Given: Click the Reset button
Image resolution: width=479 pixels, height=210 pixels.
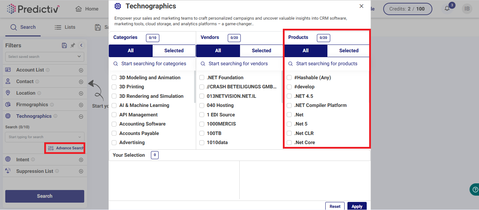Looking at the screenshot, I should coord(335,206).
